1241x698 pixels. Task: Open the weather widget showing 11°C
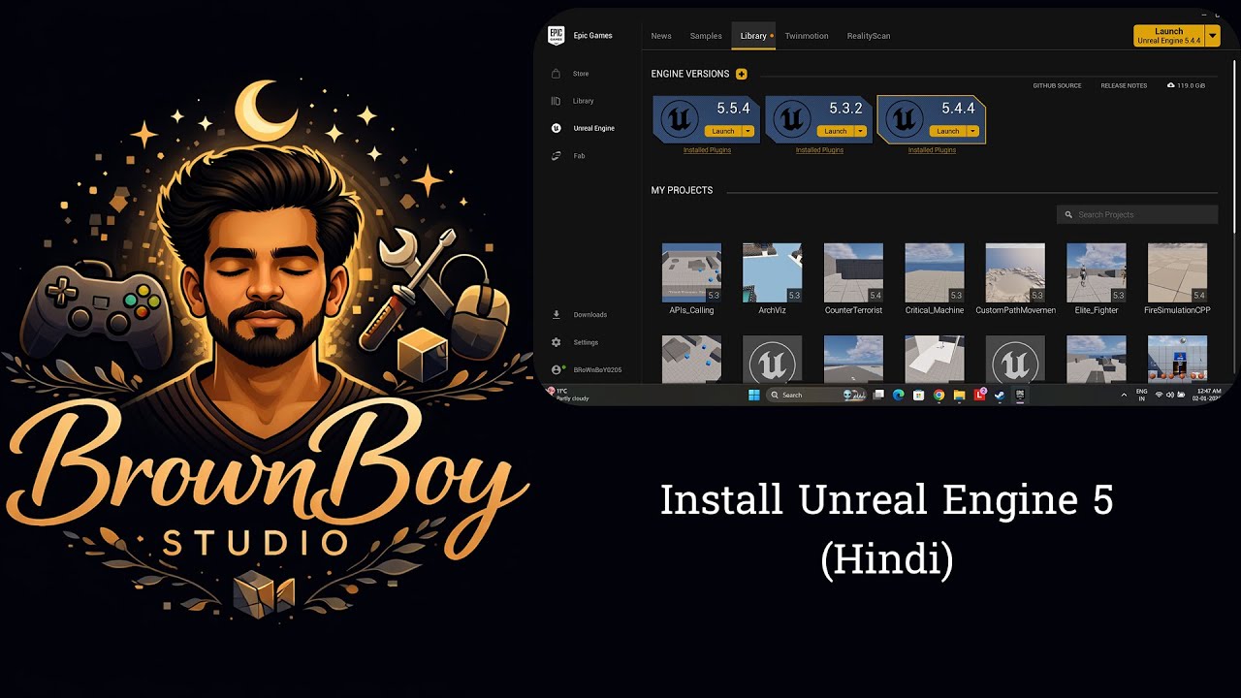tap(568, 395)
